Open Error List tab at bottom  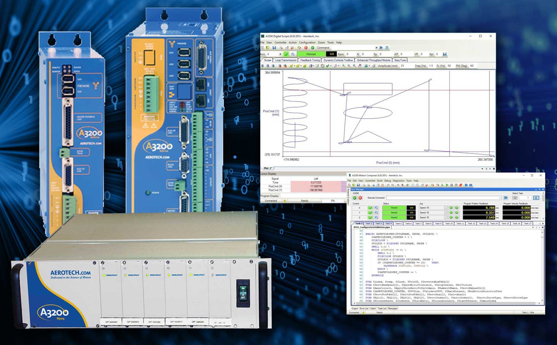(364, 308)
